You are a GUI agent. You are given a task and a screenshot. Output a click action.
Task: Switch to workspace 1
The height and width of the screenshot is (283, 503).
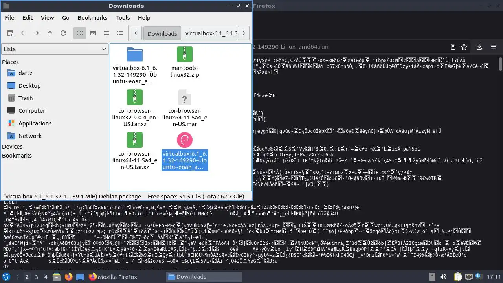pyautogui.click(x=17, y=277)
